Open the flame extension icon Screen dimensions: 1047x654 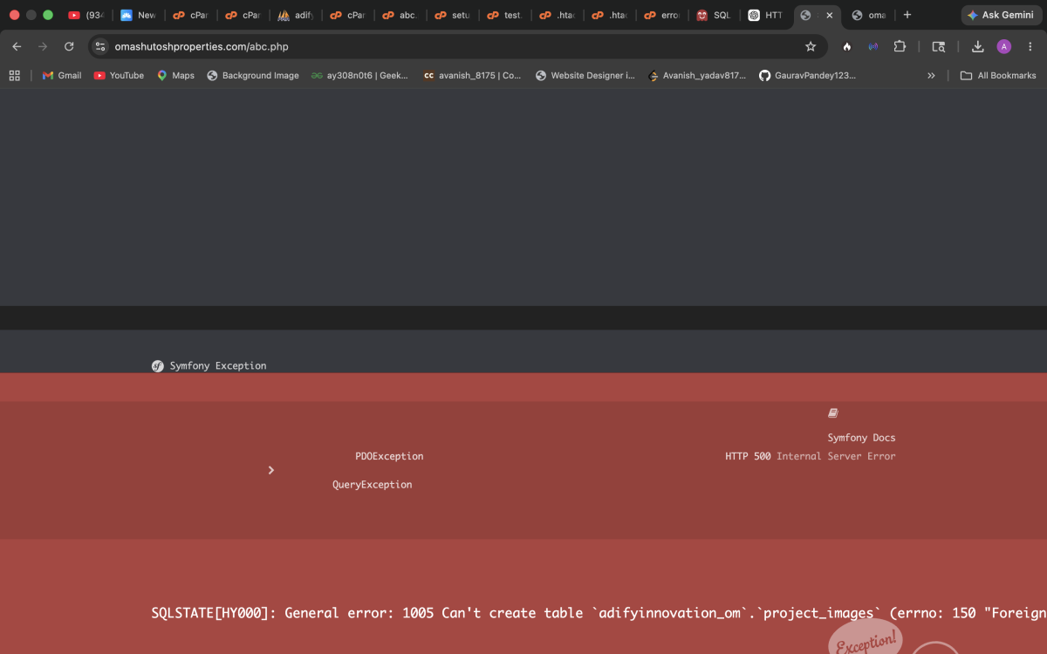(846, 46)
